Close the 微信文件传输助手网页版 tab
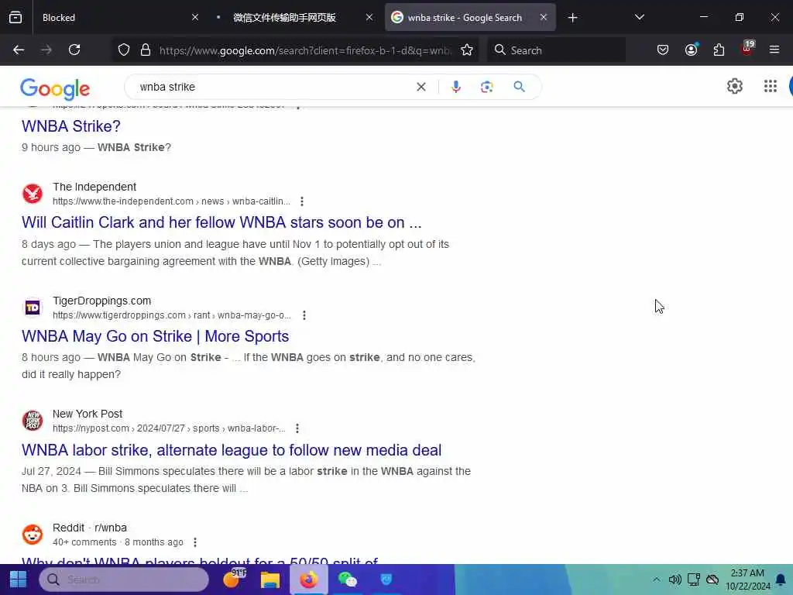The width and height of the screenshot is (793, 595). 369,17
